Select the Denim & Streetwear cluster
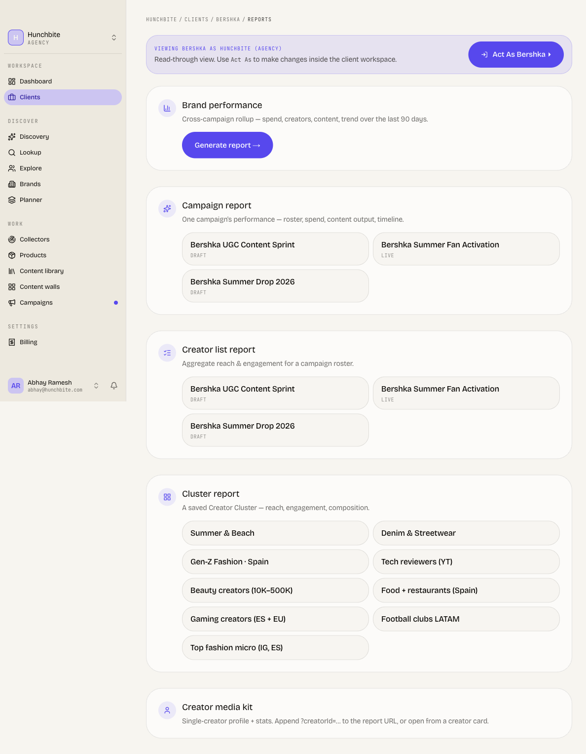This screenshot has width=586, height=754. 466,533
